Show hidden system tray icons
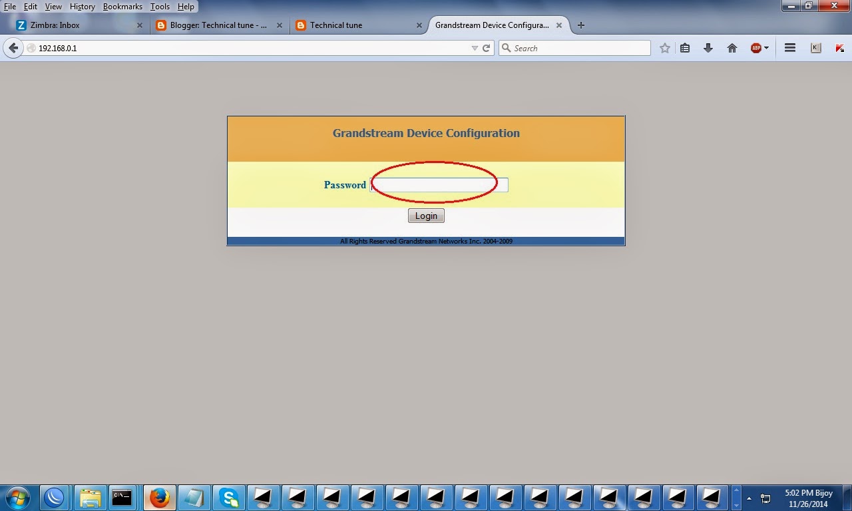Screen dimensions: 852x511 coord(749,498)
